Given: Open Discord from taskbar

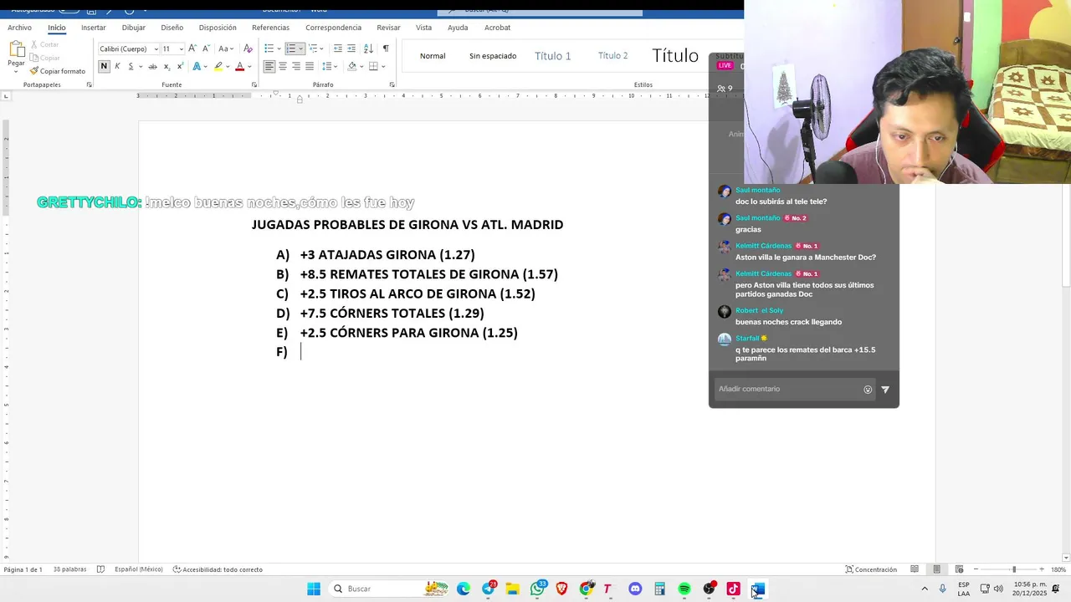Looking at the screenshot, I should coord(635,589).
